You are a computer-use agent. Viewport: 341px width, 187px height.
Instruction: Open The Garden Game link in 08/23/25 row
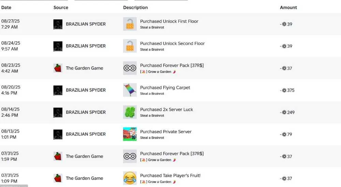tap(84, 68)
